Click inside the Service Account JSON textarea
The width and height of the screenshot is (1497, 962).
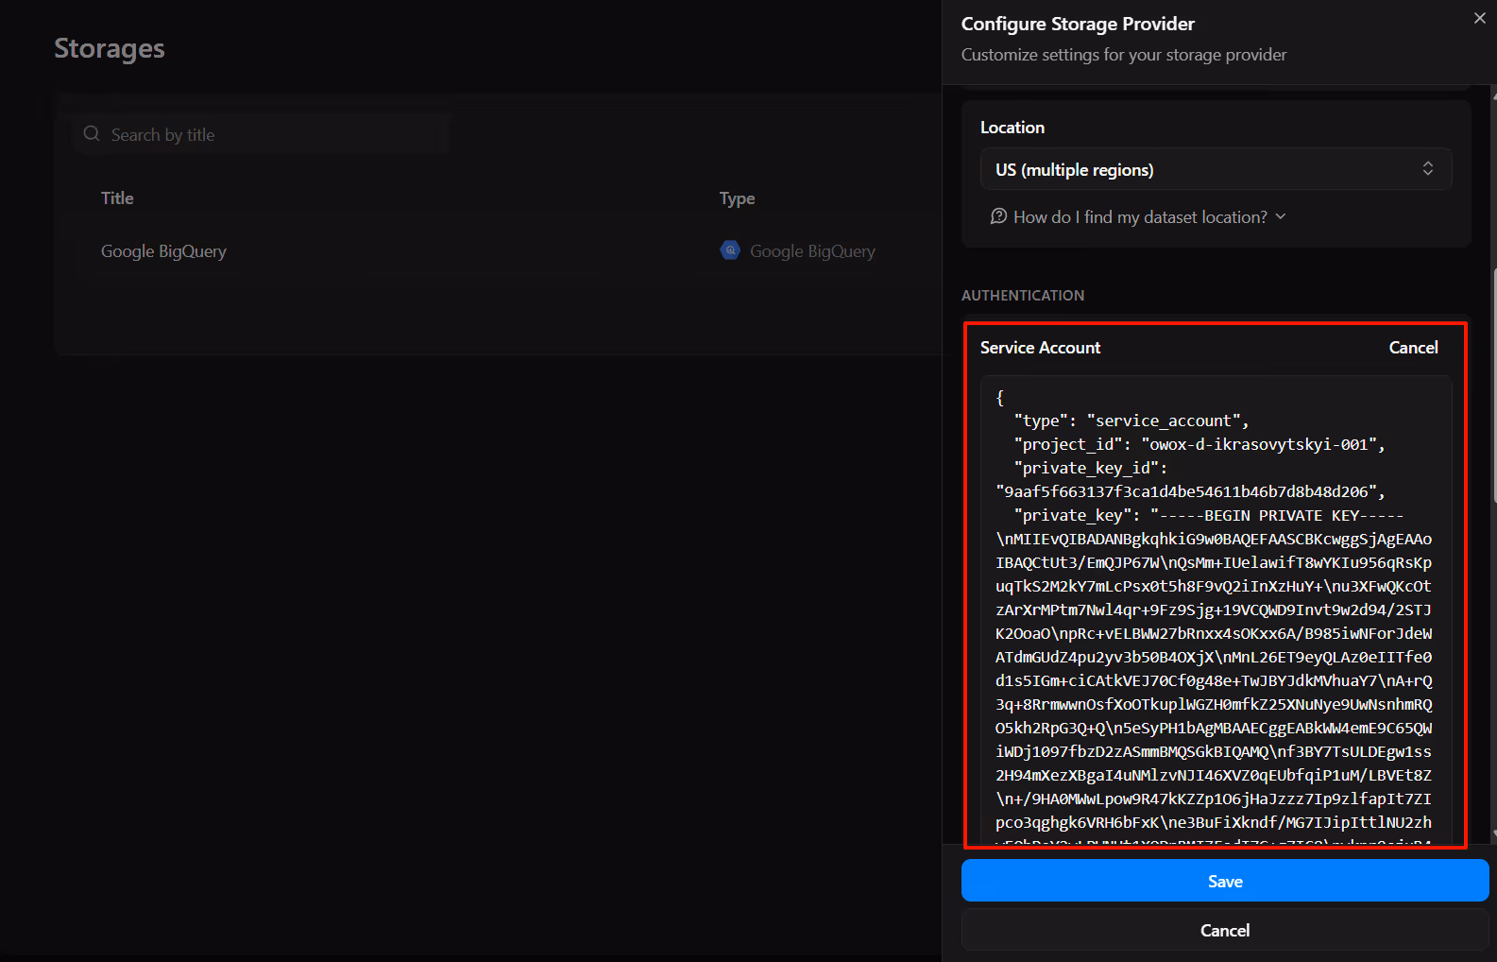[x=1216, y=610]
